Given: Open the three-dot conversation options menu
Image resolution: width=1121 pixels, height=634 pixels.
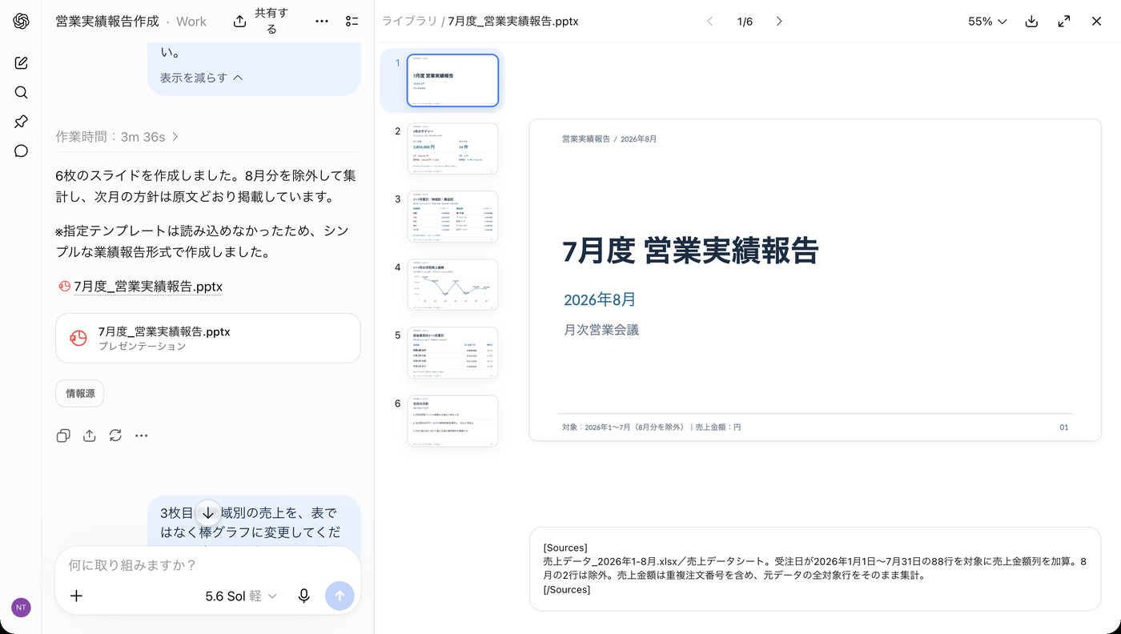Looking at the screenshot, I should (322, 22).
